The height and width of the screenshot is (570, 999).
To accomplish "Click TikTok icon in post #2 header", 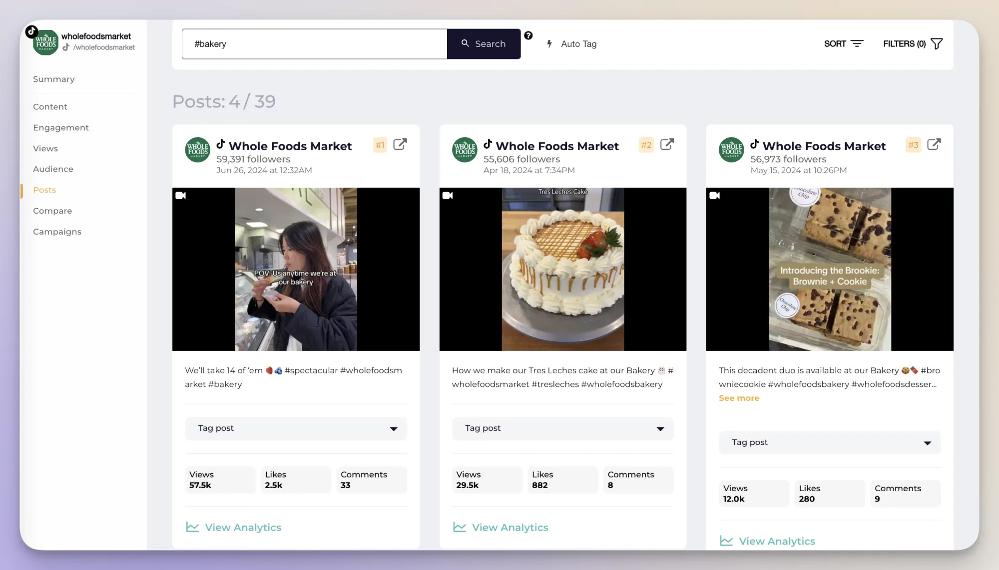I will (x=488, y=144).
